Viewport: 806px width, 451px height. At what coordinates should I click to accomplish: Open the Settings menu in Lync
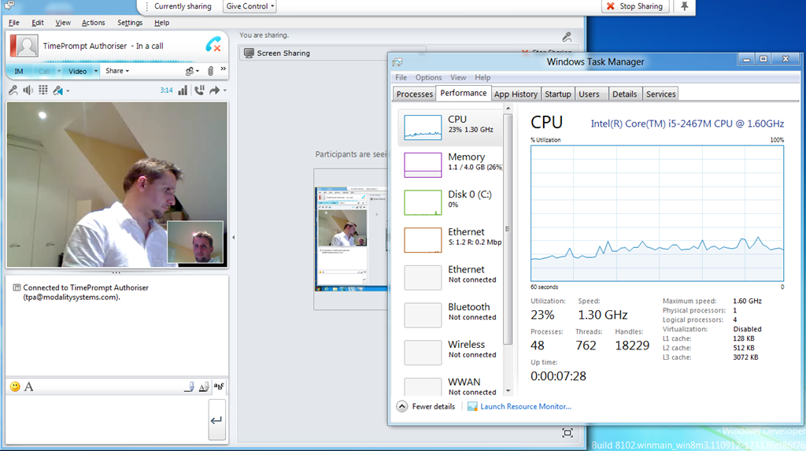tap(130, 23)
